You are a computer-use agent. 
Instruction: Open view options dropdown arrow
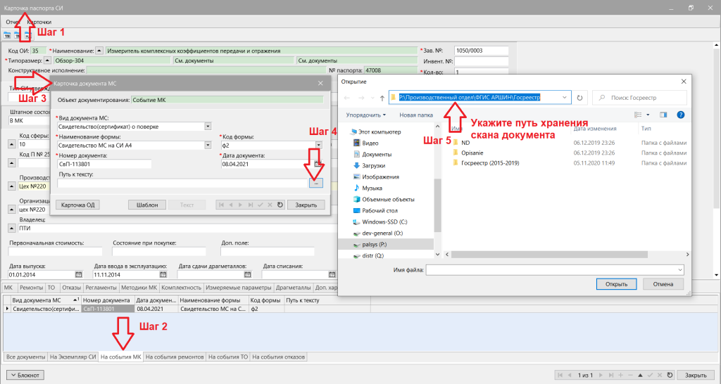[648, 115]
